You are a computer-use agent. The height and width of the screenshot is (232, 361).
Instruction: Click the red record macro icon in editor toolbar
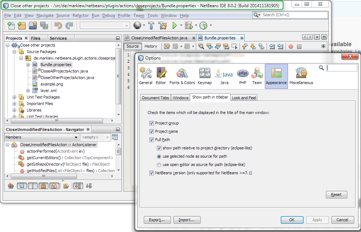point(291,47)
